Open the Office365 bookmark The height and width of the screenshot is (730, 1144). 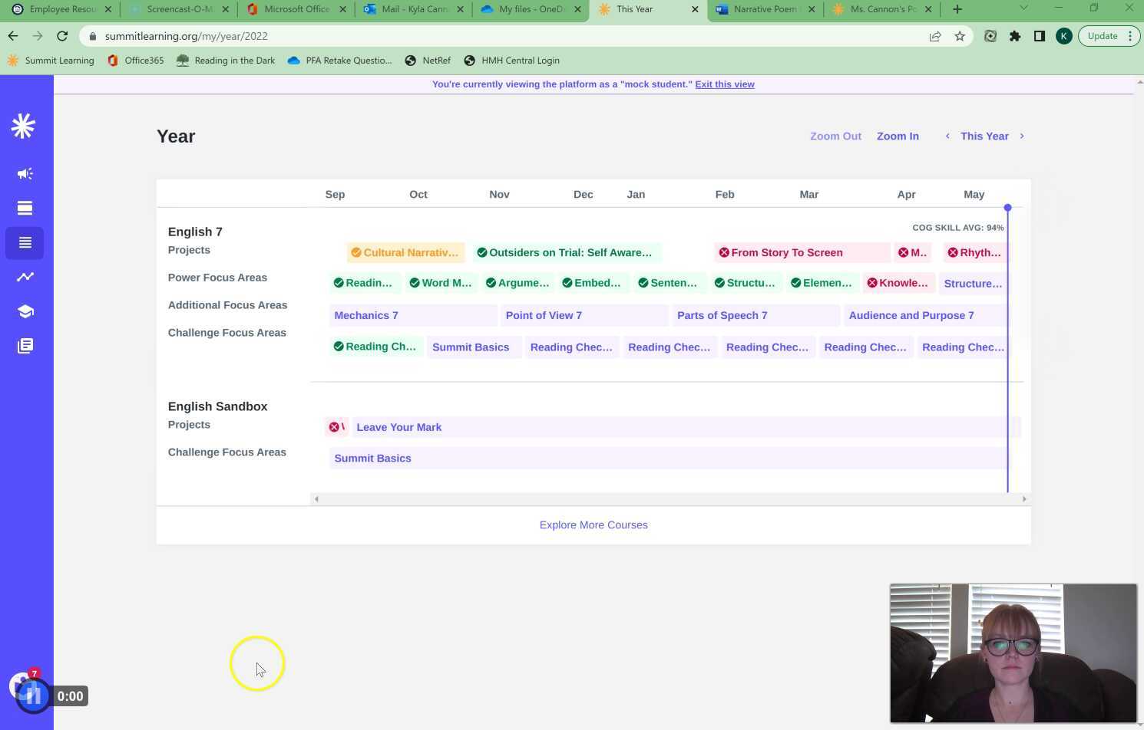(x=136, y=61)
